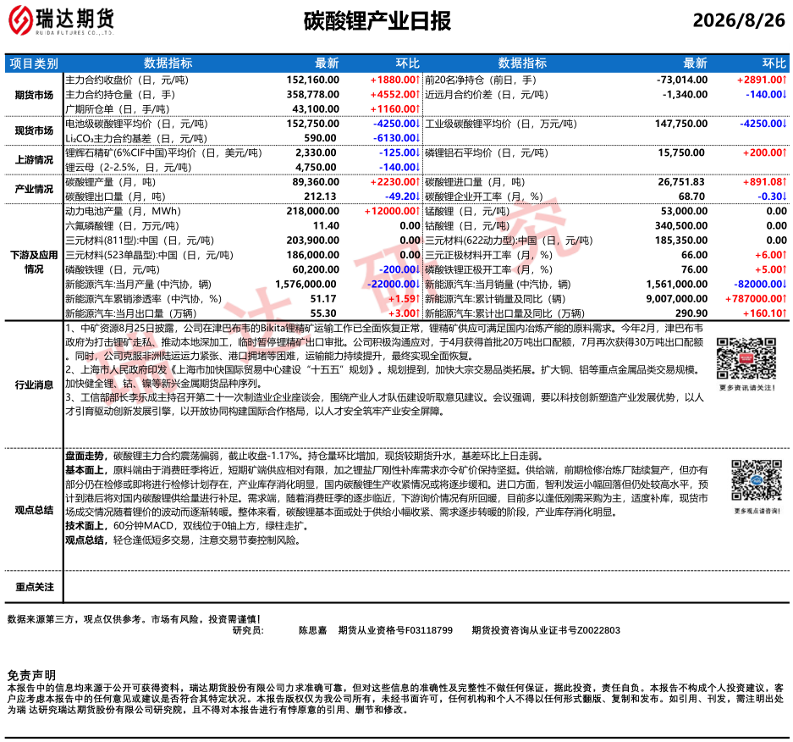
Task: Select the 近远月合约价差 indicator label
Action: tap(487, 95)
